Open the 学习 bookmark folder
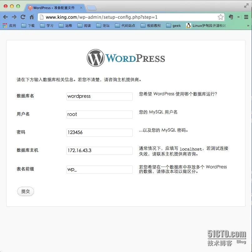Image resolution: width=252 pixels, height=252 pixels. 47,26
